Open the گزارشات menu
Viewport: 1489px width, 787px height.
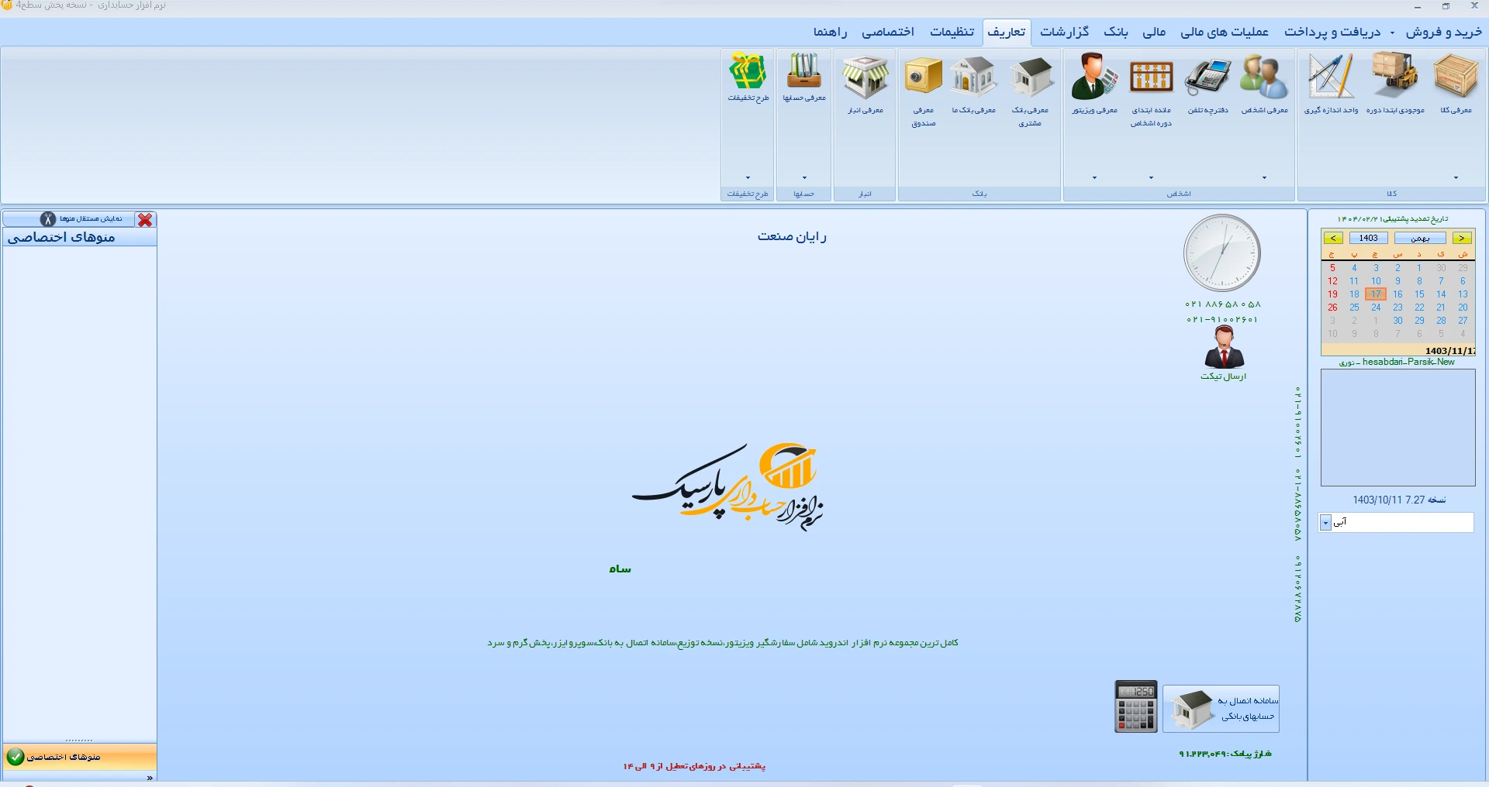click(1064, 32)
